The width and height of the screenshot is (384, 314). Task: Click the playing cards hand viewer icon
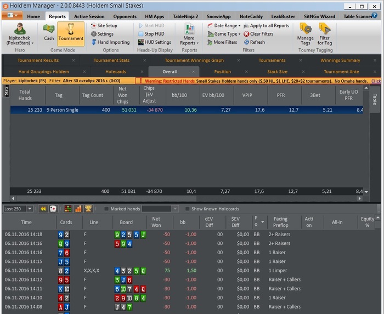53,209
